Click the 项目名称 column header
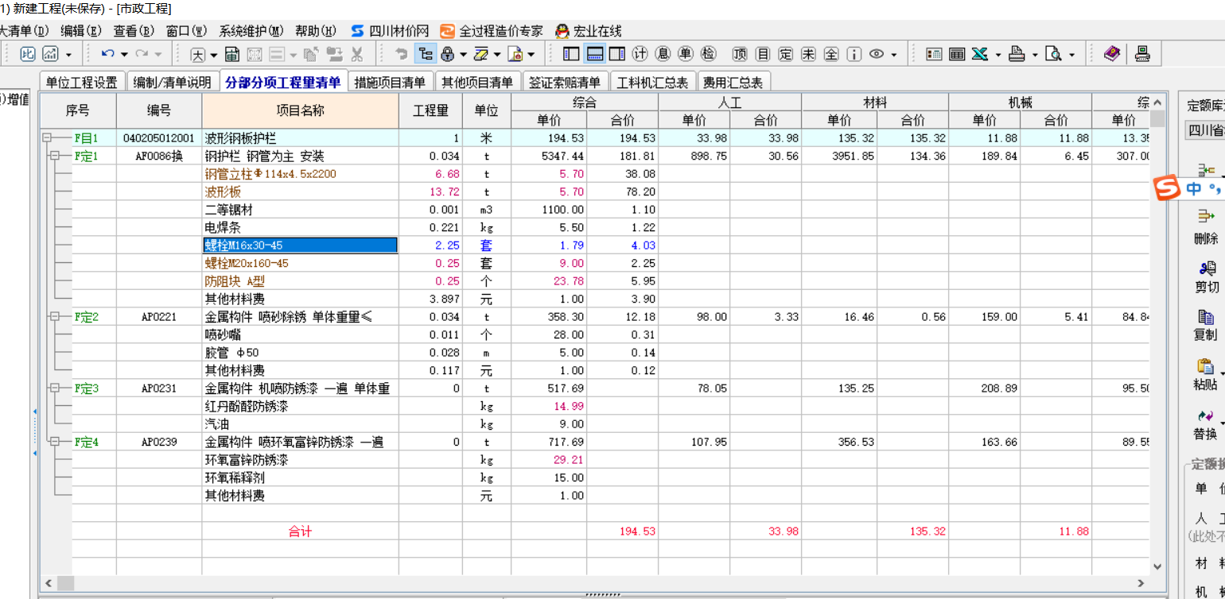 tap(300, 111)
